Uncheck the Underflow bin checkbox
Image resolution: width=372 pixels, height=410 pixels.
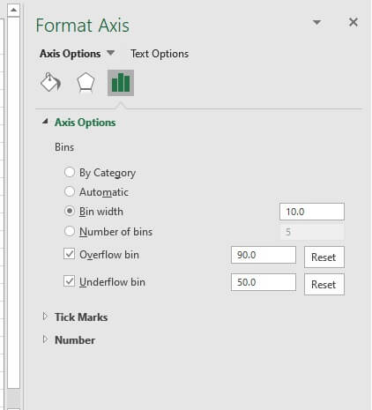(69, 281)
